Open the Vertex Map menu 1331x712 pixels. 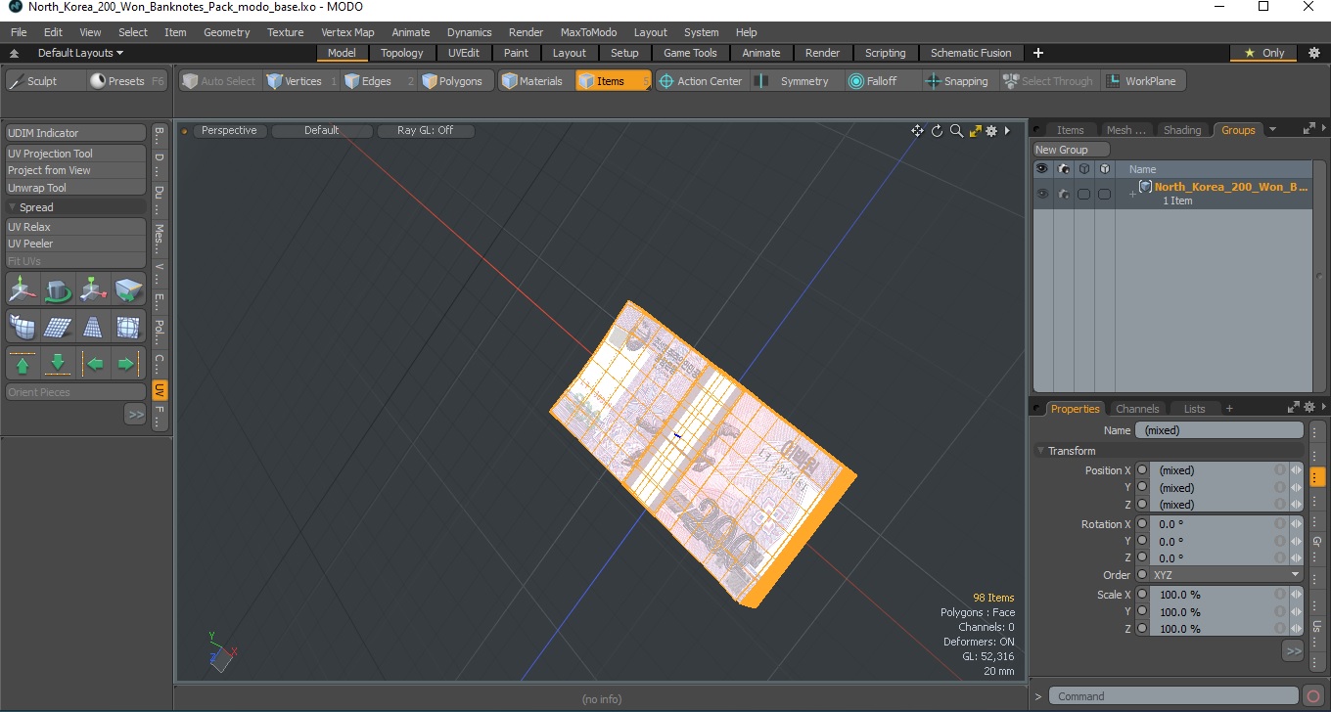click(347, 32)
